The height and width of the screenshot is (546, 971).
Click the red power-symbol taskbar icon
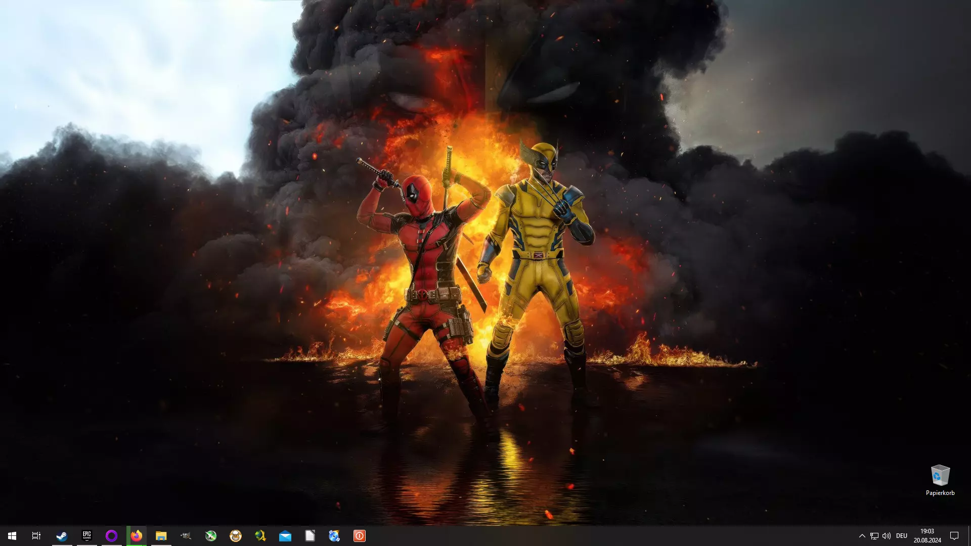coord(359,536)
